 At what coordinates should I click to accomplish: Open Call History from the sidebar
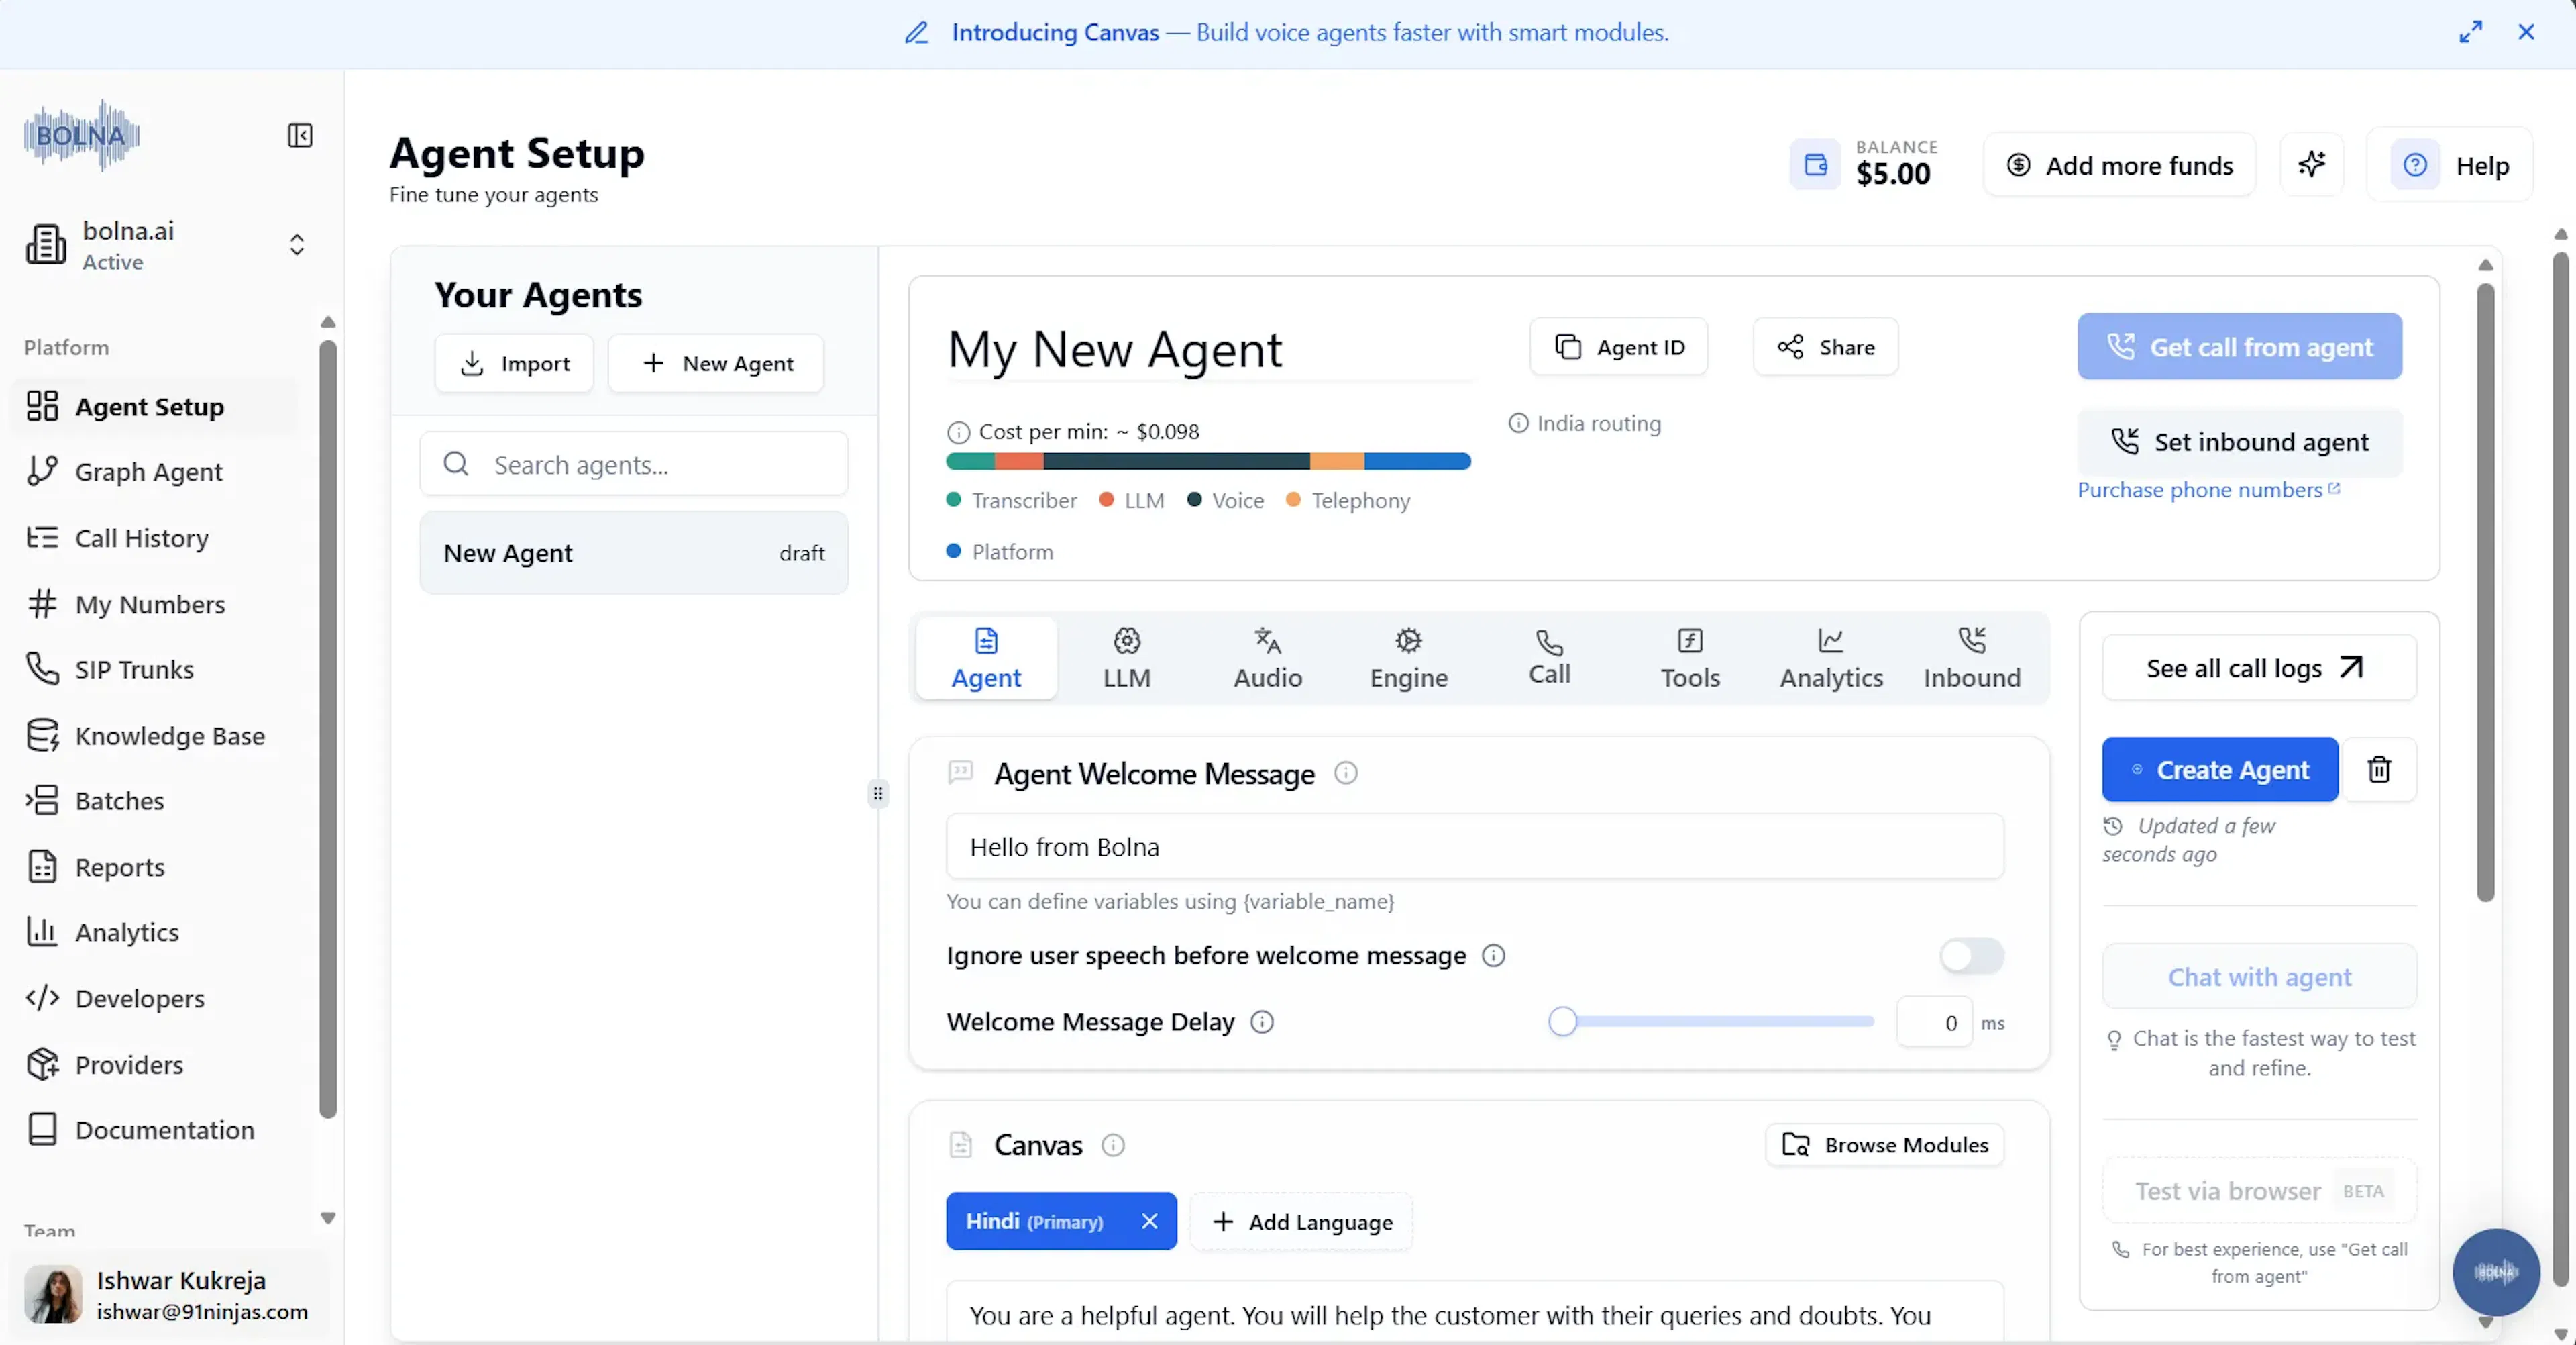155,538
